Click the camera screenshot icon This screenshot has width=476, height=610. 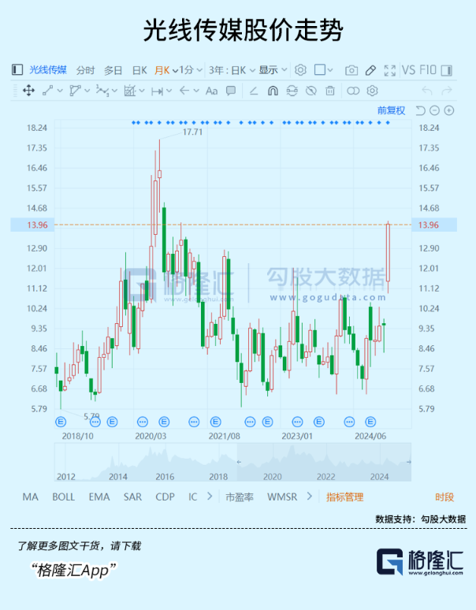pyautogui.click(x=352, y=70)
